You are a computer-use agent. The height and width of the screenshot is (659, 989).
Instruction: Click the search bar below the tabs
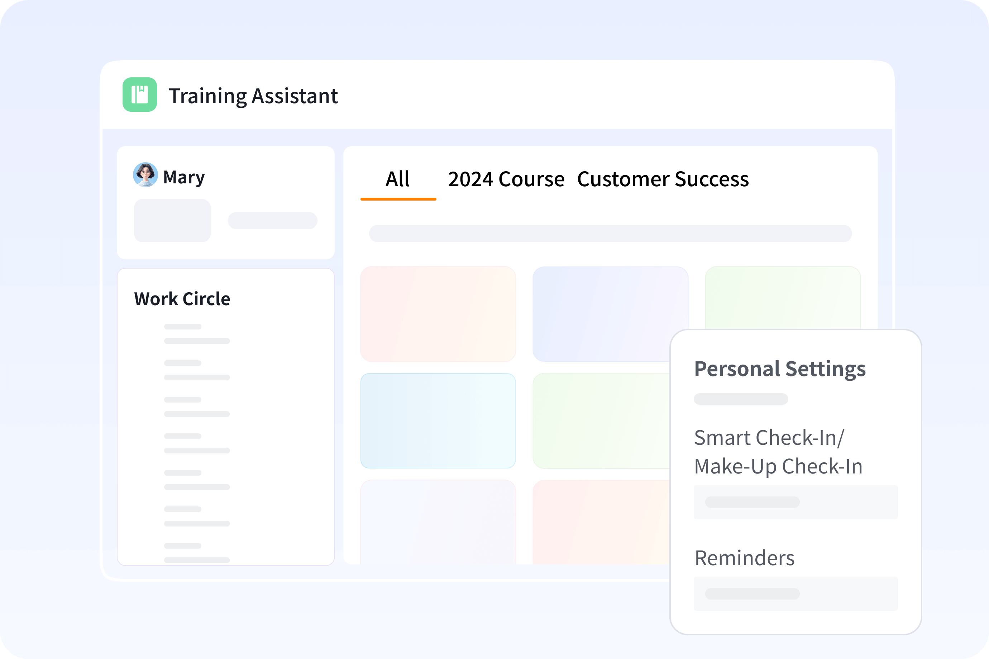tap(610, 233)
